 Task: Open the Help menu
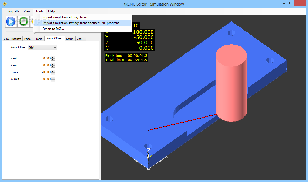(x=51, y=11)
